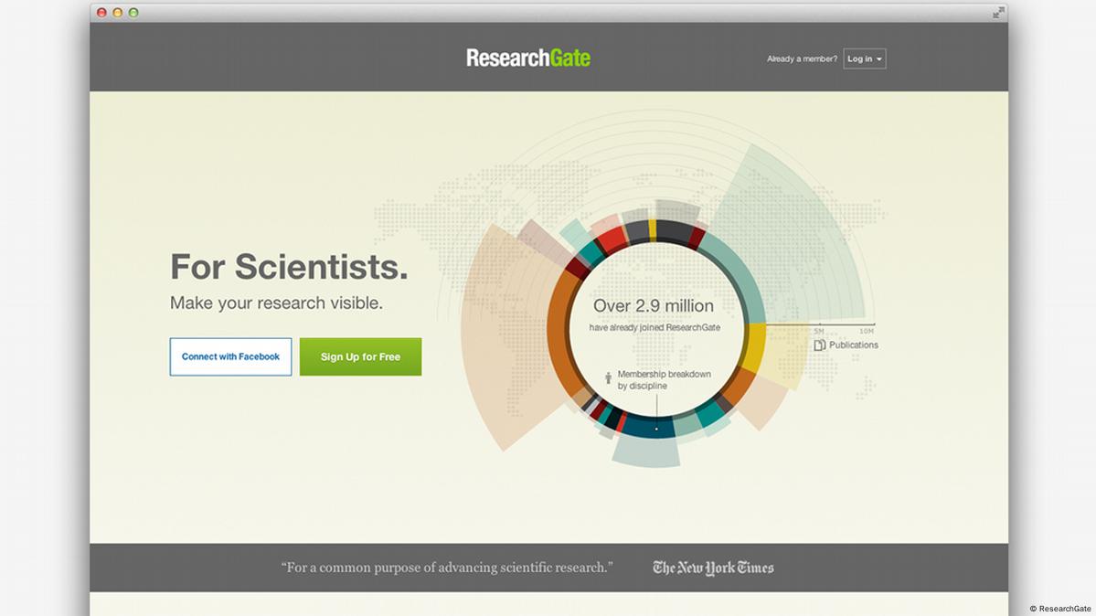Click the fullscreen expand window icon
Screen dimensions: 1096x616
pyautogui.click(x=999, y=13)
